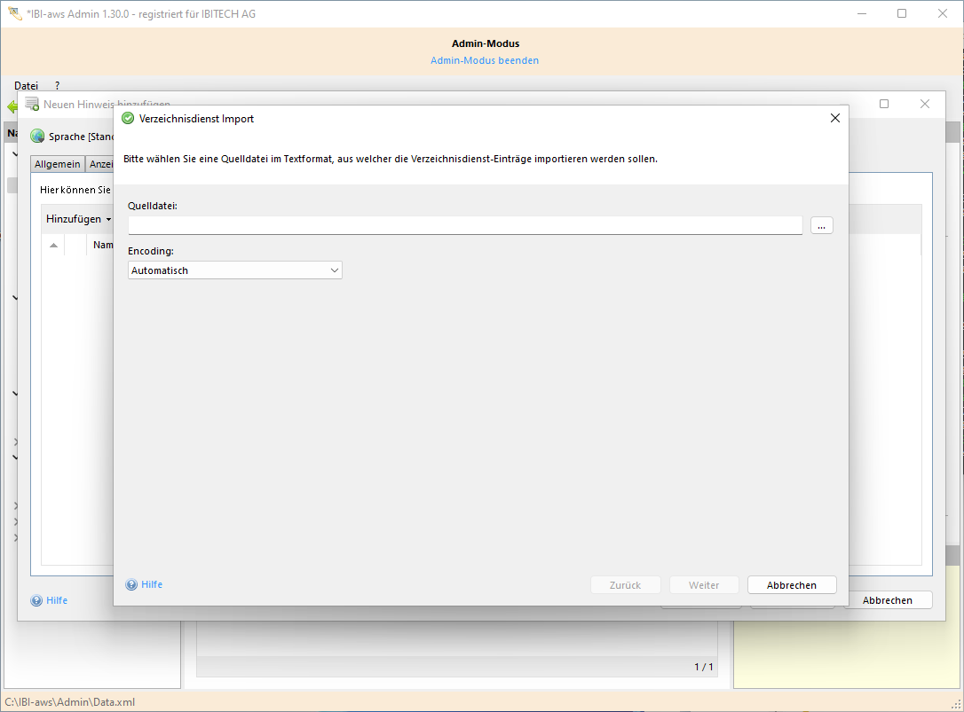
Task: Click the globe icon beside Sprache [Standard]
Action: 36,136
